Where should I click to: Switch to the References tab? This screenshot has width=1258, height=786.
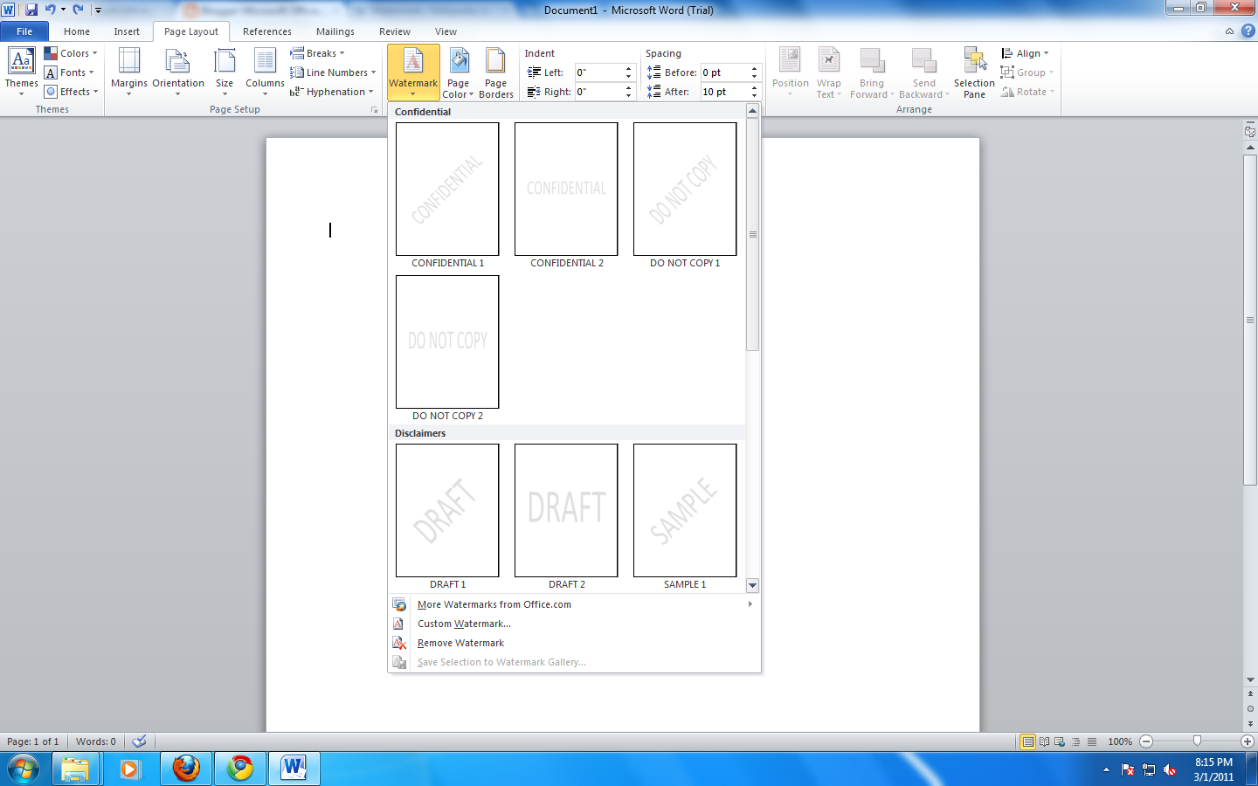266,31
